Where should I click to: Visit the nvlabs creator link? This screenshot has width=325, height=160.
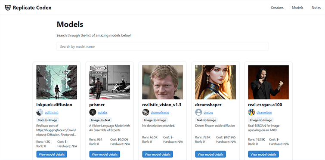(x=102, y=113)
